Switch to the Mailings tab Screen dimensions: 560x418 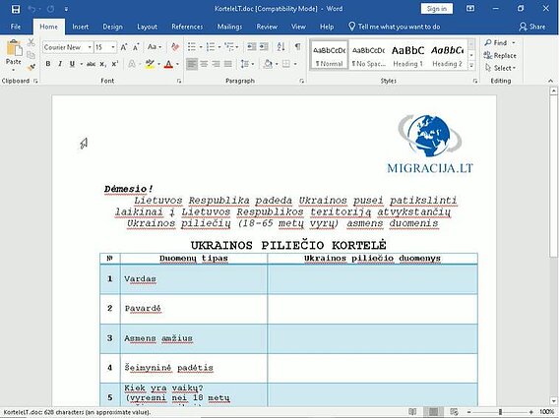pos(229,27)
